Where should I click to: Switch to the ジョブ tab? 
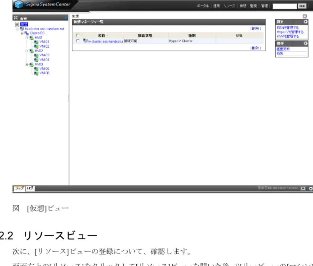tap(19, 188)
